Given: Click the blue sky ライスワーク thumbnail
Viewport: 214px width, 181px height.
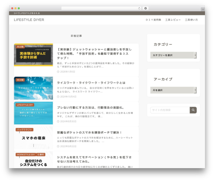Looking at the screenshot, I should point(33,88).
